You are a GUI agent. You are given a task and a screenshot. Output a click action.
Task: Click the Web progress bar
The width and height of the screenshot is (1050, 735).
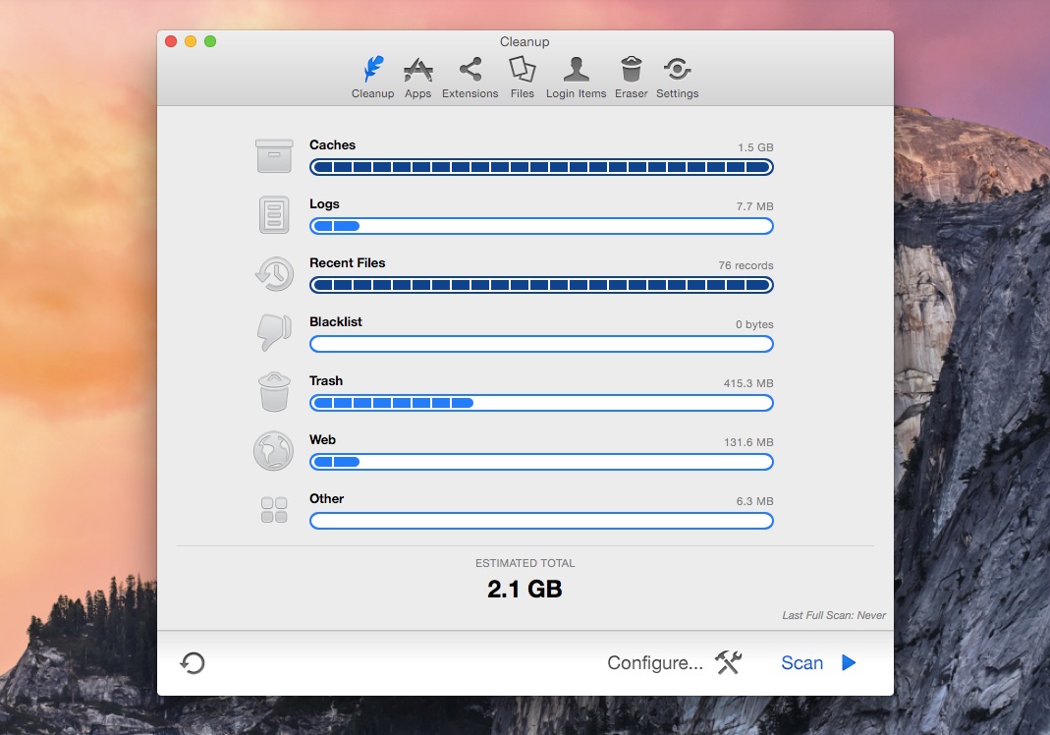(541, 462)
